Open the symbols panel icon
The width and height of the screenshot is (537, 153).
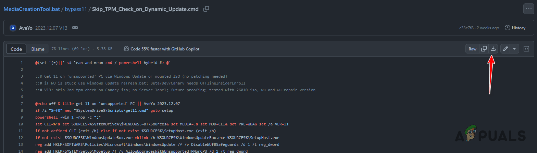pyautogui.click(x=527, y=49)
